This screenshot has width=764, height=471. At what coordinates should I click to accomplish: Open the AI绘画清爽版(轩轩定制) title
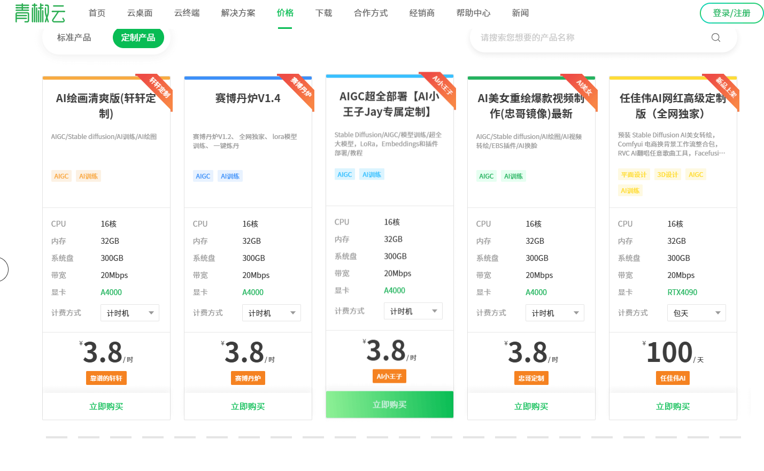click(x=106, y=106)
